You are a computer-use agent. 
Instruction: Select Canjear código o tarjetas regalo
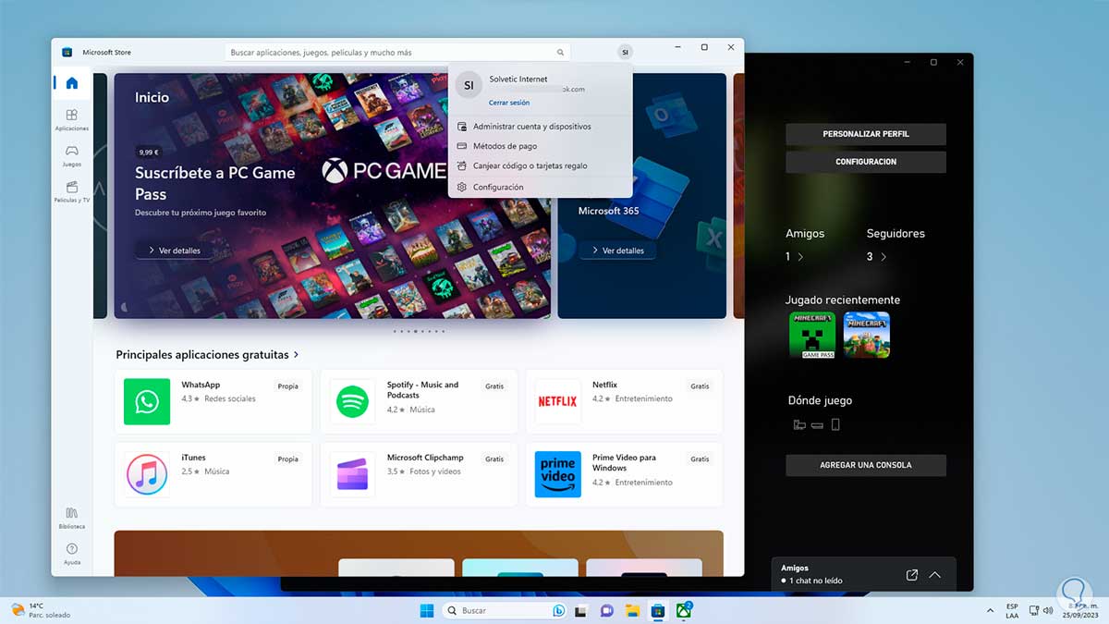tap(540, 166)
